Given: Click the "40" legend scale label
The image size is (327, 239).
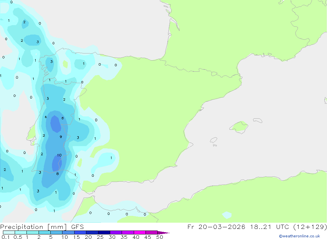Looking at the screenshot, I should point(136,237).
